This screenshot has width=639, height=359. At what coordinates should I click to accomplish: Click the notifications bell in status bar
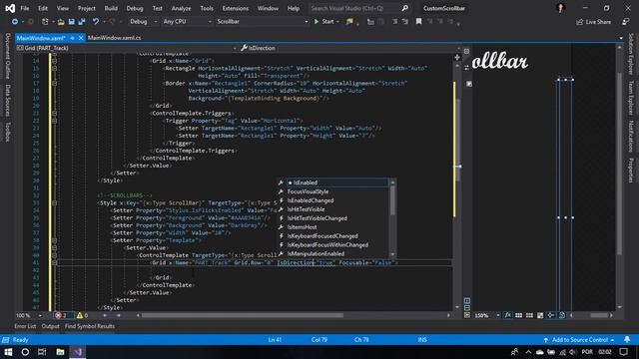[627, 339]
